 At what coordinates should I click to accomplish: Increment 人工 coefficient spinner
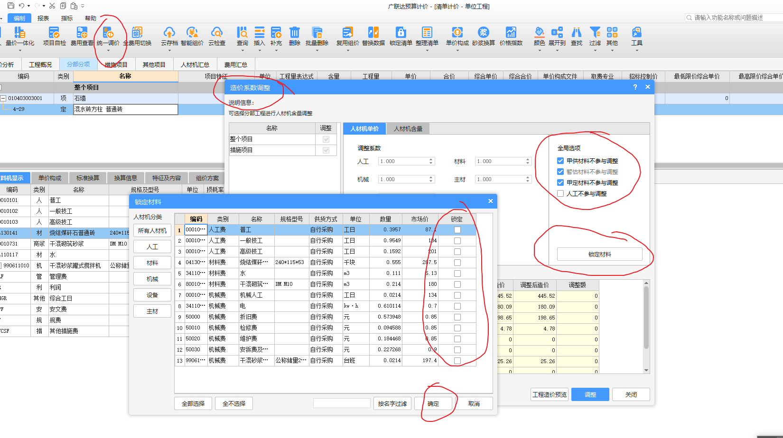point(431,160)
